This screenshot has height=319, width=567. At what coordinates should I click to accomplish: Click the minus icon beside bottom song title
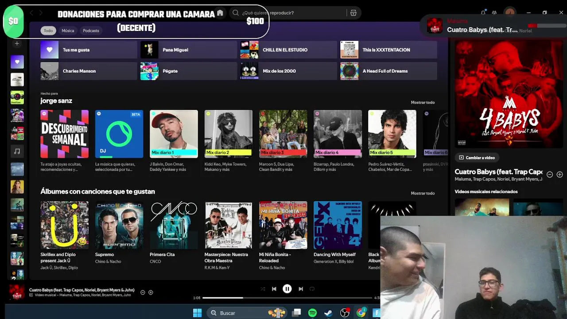(x=143, y=292)
